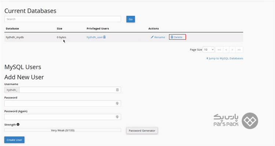
Task: Click the key icon in Password (Again) field
Action: (117, 117)
